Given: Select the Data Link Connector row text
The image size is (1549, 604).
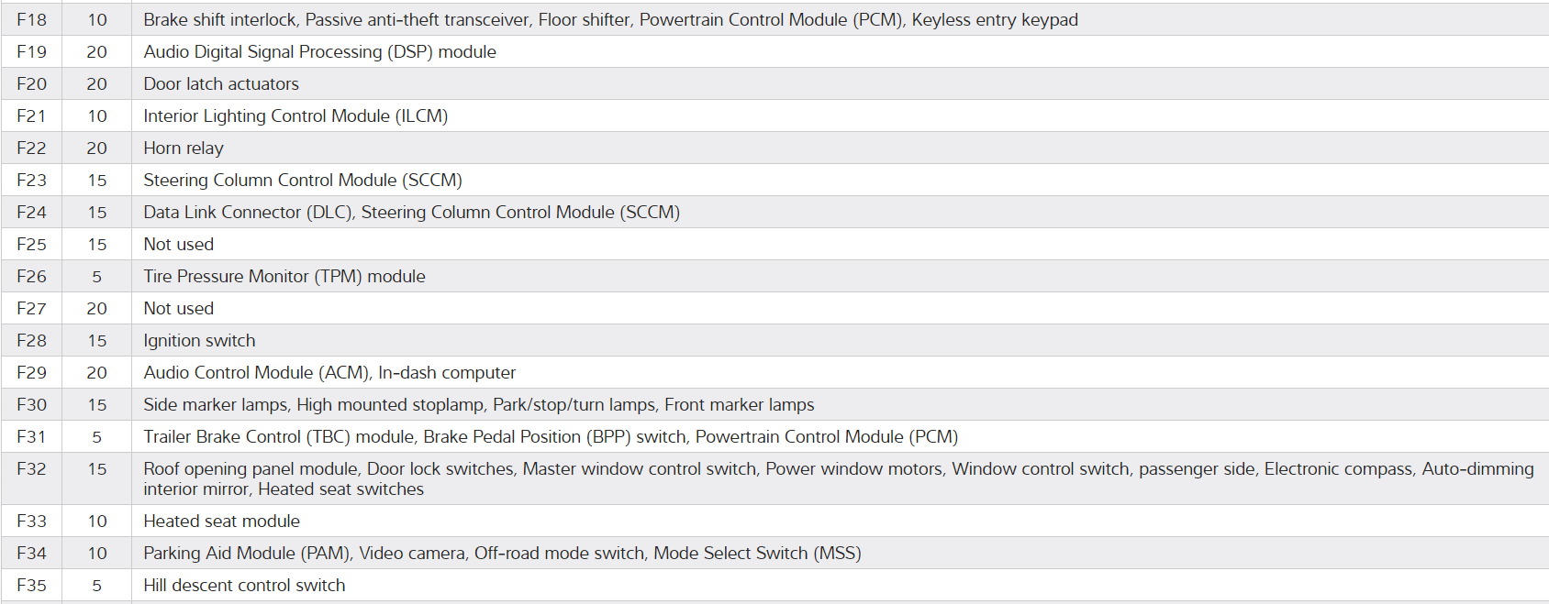Looking at the screenshot, I should [x=411, y=213].
